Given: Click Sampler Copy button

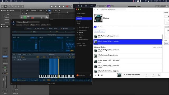Looking at the screenshot, I should (x=32, y=25).
